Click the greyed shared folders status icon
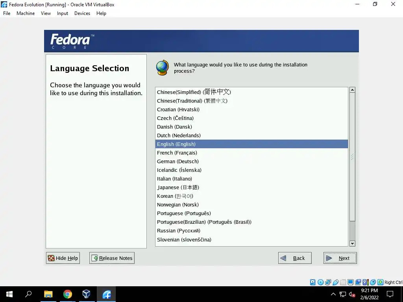 click(x=343, y=282)
